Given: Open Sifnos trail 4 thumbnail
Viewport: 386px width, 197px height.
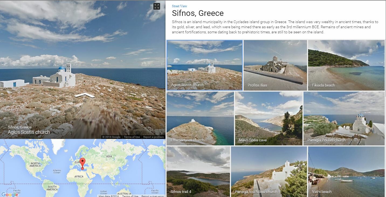Looking at the screenshot, I should point(198,172).
